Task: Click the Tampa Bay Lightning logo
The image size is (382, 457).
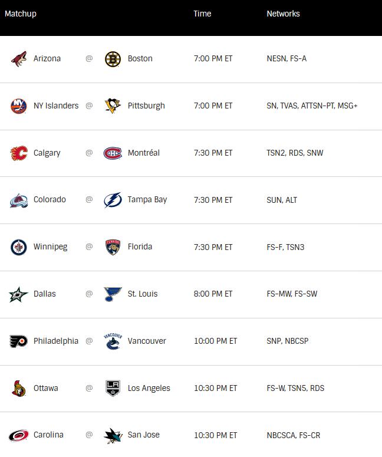Action: 113,200
